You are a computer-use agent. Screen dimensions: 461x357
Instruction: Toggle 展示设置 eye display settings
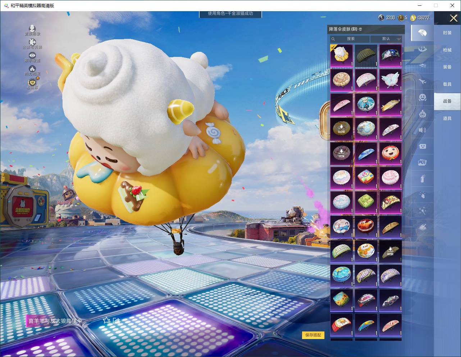[32, 55]
